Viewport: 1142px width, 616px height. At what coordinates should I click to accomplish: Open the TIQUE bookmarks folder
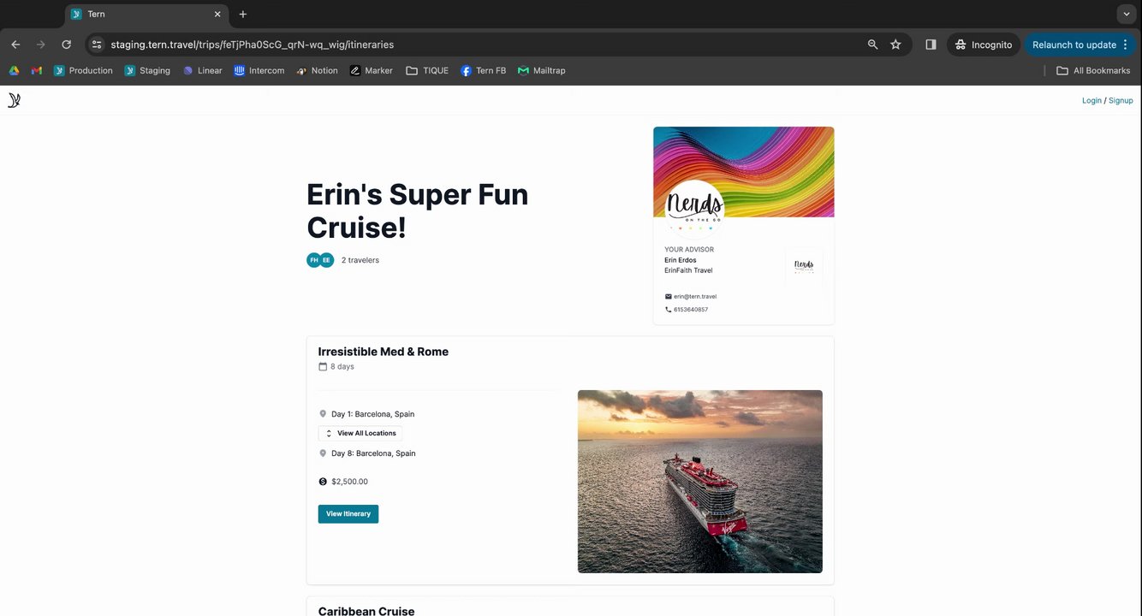click(427, 70)
